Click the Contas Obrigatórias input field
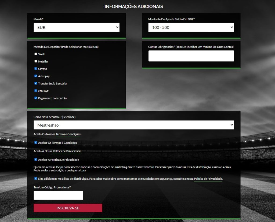 [191, 56]
